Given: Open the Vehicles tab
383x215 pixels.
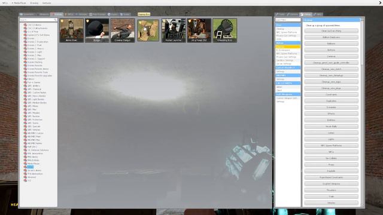Looking at the screenshot, I should tap(81, 14).
